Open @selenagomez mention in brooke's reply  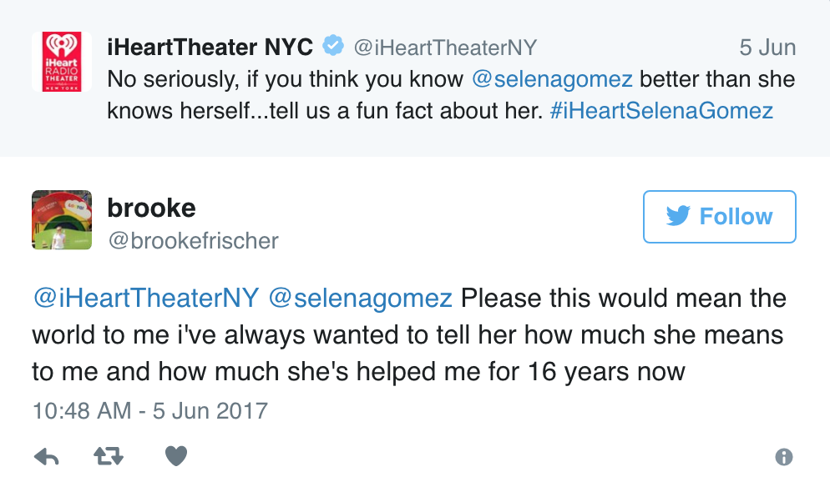362,298
